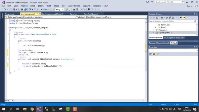
Task: Open the Find in Files icon
Action: (x=67, y=10)
